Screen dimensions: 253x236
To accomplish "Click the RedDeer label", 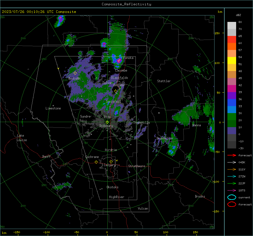I will click(119, 85).
